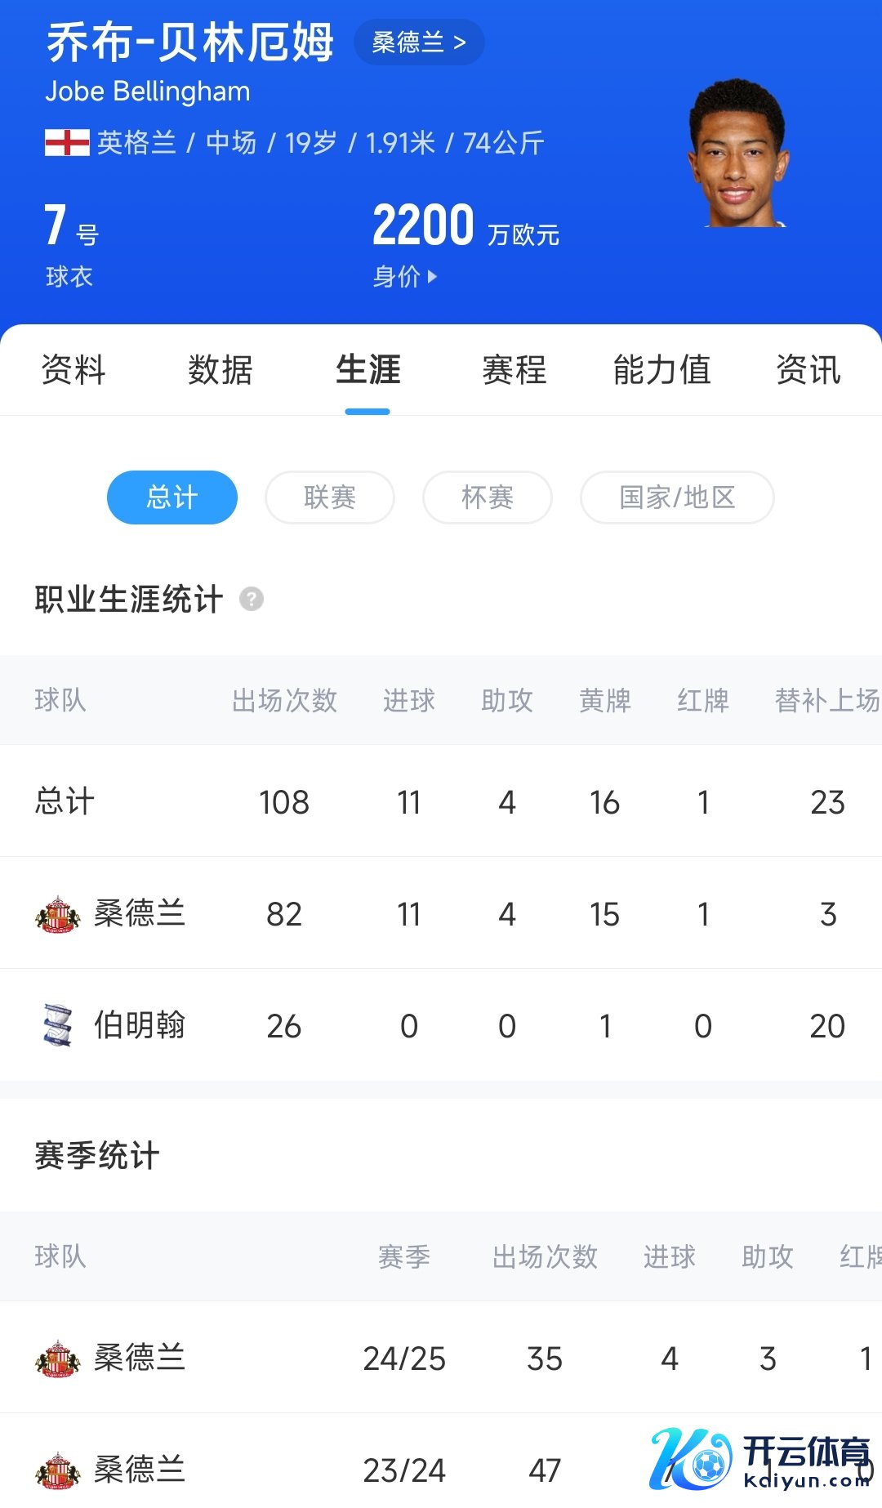
Task: Switch to the 资料 tab
Action: click(x=73, y=370)
